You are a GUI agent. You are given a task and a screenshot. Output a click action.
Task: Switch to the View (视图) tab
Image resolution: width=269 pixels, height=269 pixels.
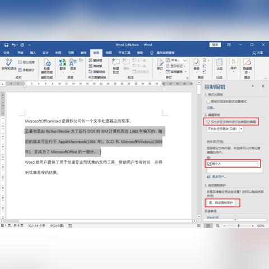pyautogui.click(x=109, y=53)
